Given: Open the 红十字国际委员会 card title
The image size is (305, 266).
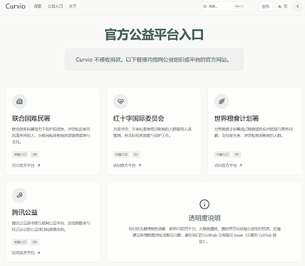Looking at the screenshot, I should pos(138,118).
